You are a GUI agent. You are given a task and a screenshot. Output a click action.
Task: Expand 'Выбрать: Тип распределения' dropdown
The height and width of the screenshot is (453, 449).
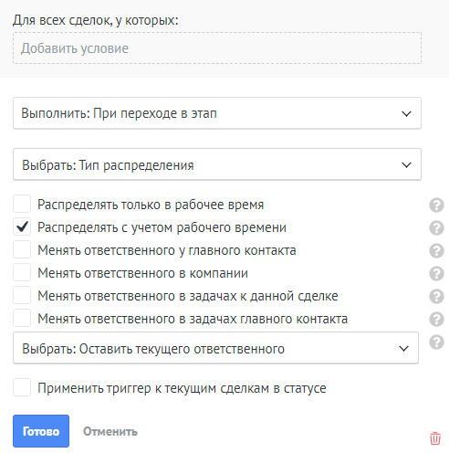(217, 164)
